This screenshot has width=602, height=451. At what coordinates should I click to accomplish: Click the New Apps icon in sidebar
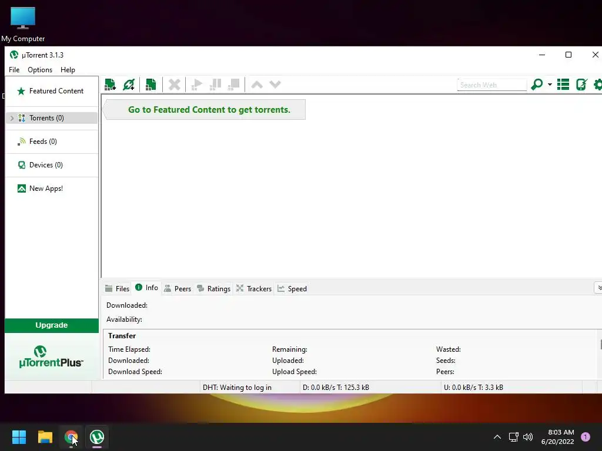coord(22,189)
